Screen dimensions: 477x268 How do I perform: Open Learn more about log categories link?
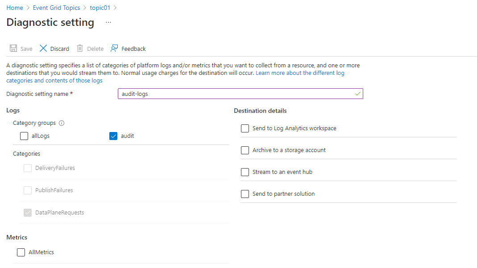tap(299, 73)
